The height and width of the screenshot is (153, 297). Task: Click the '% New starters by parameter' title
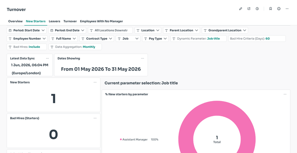tap(127, 94)
